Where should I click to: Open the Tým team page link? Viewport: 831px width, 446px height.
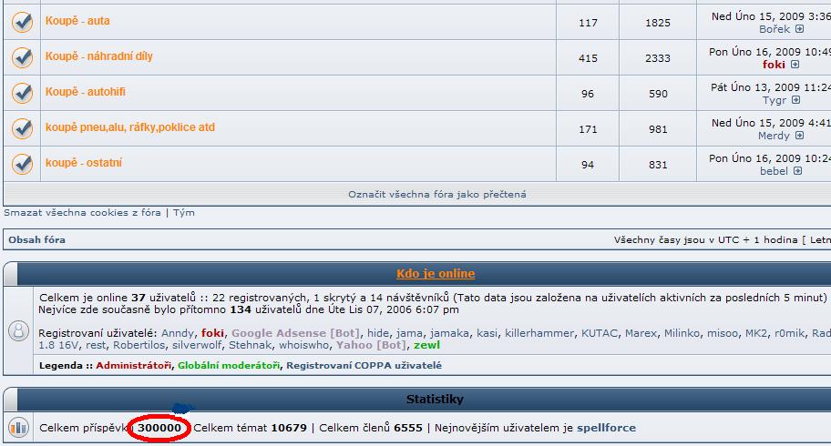183,213
